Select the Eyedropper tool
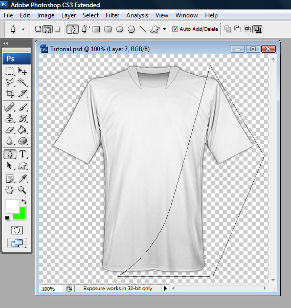Screen dimensions: 291x308 (23, 179)
